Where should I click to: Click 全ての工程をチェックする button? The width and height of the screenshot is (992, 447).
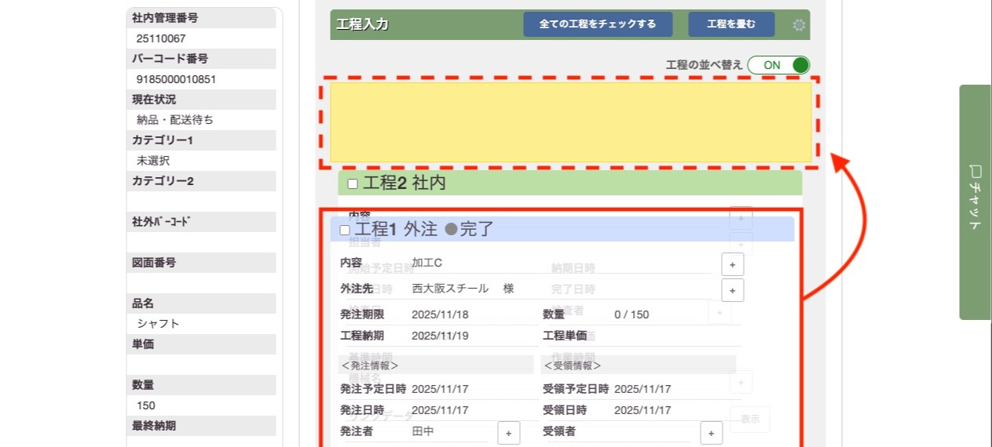[x=598, y=24]
